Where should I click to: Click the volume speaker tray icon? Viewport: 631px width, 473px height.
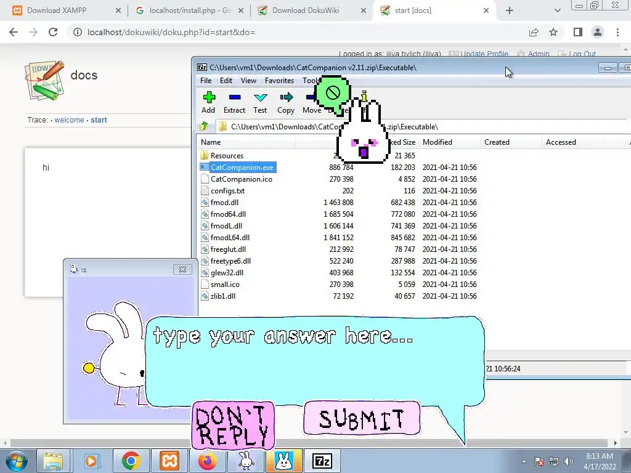[569, 461]
